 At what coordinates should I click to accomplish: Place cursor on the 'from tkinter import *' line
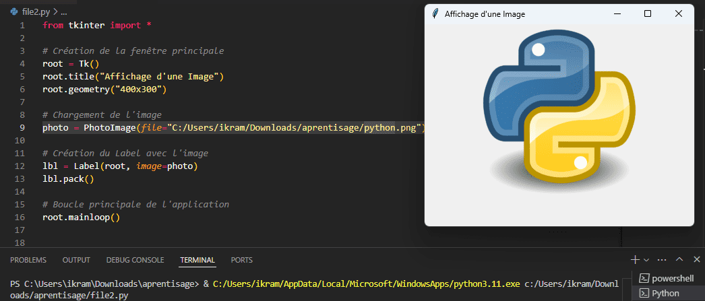[x=97, y=26]
